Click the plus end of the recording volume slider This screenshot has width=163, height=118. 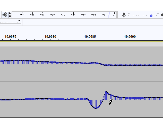[x=158, y=13]
